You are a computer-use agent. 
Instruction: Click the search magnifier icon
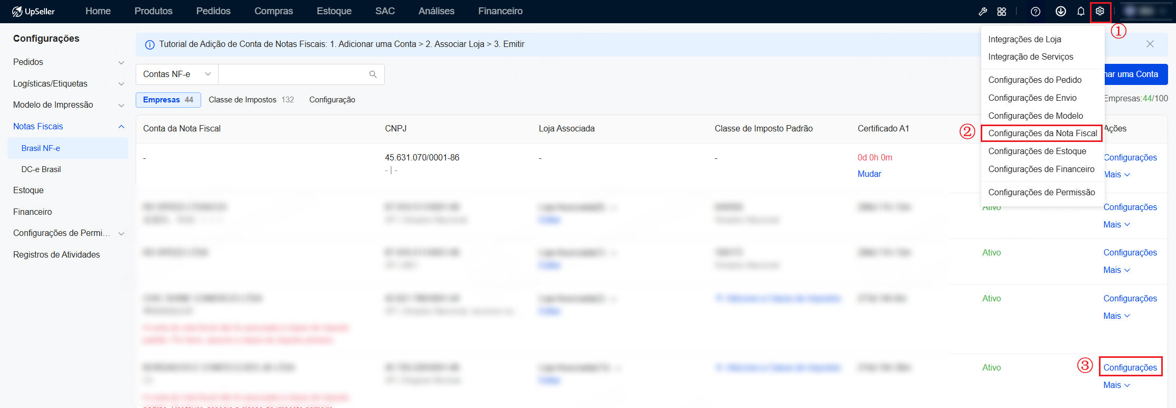(373, 74)
